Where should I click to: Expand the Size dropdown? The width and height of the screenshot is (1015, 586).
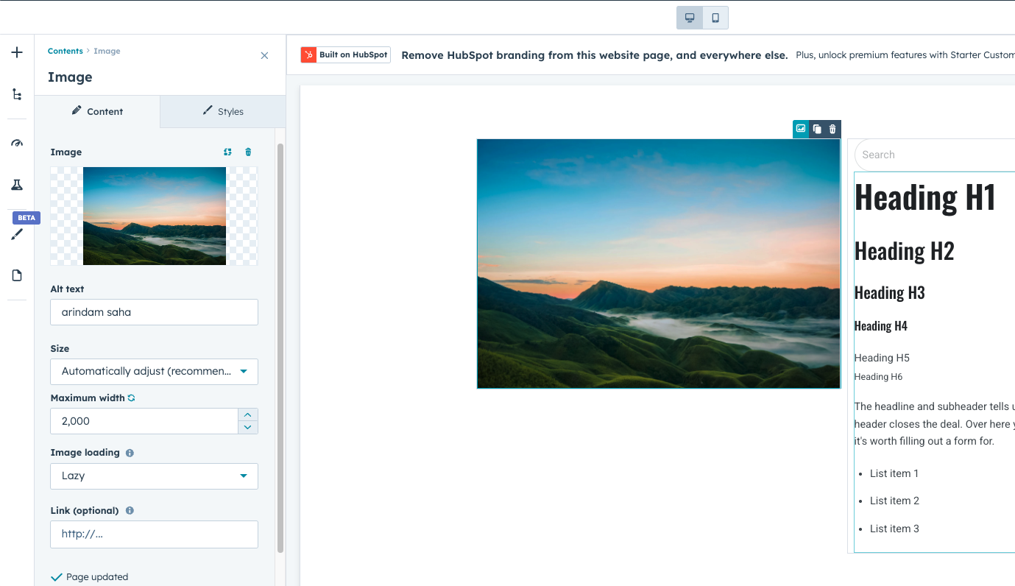pos(154,372)
